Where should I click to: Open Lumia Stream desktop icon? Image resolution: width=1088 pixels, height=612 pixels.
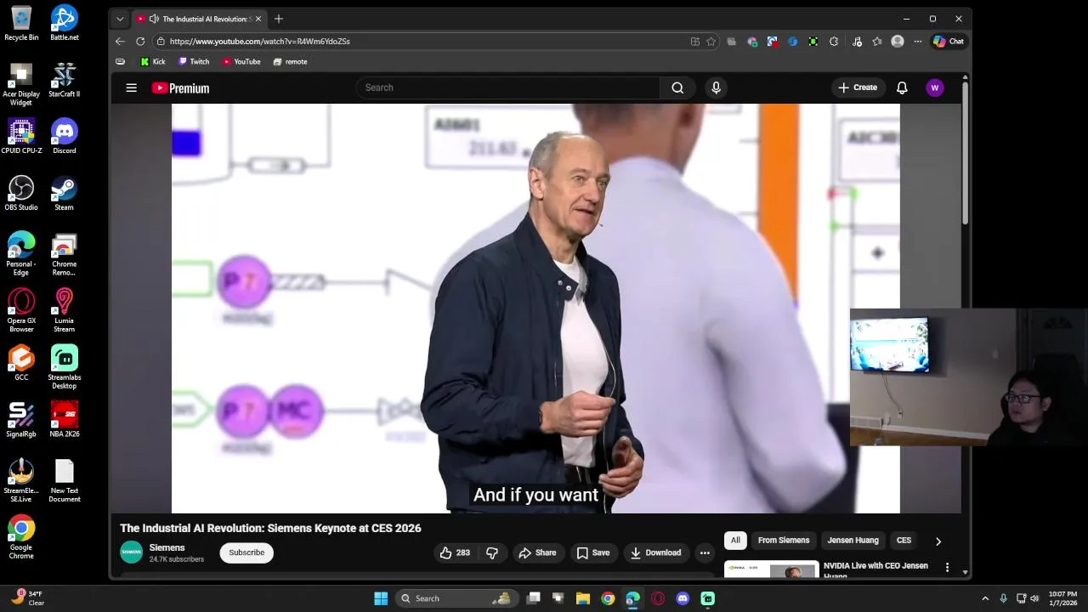(65, 310)
